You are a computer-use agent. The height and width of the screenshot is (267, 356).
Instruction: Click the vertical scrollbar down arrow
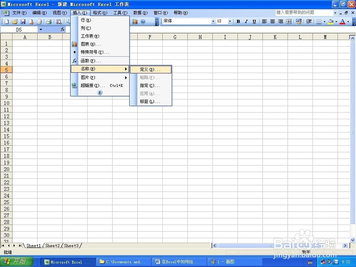[x=352, y=240]
